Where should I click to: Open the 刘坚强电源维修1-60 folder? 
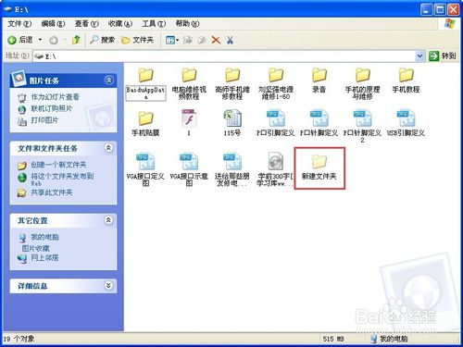276,83
